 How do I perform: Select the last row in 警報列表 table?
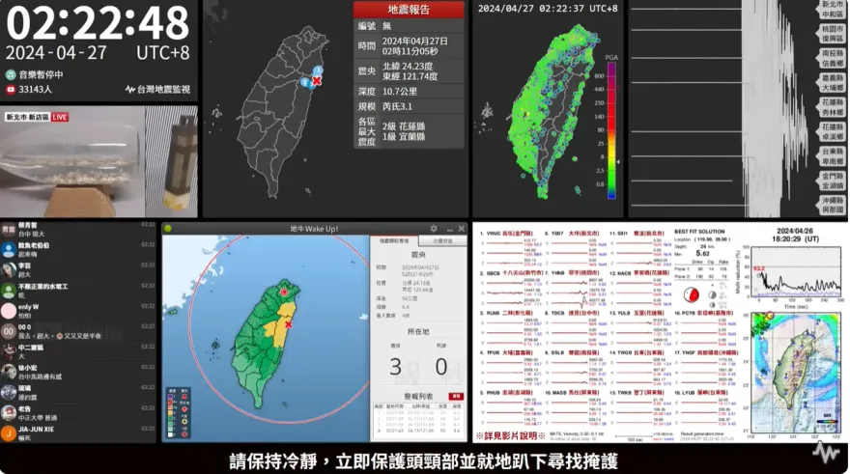(417, 430)
